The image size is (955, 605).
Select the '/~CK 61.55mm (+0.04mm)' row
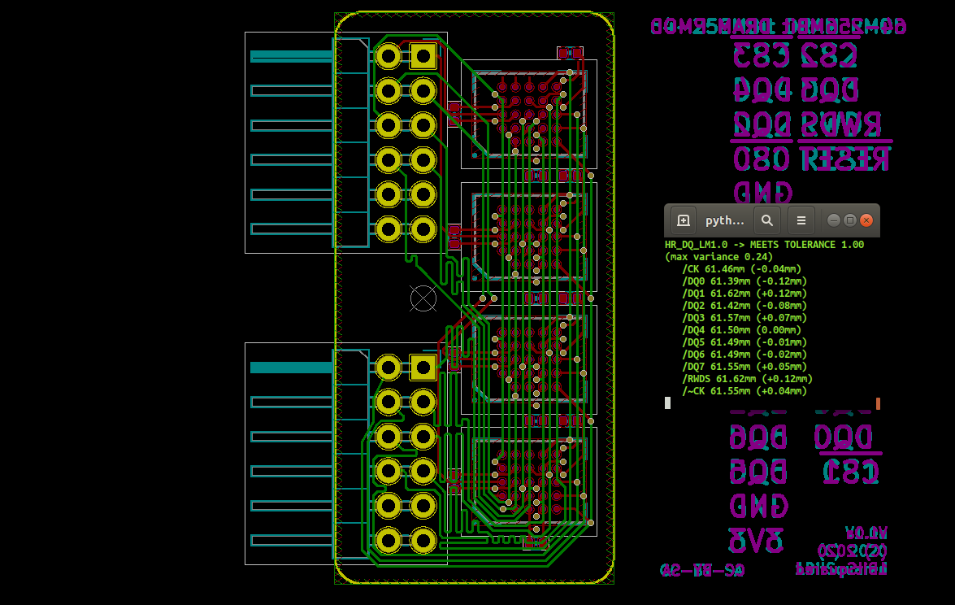tap(744, 390)
